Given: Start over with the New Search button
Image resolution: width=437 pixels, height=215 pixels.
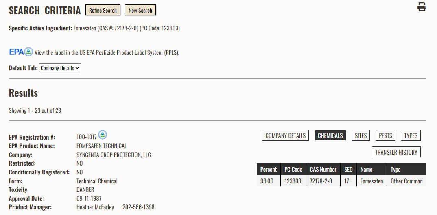Looking at the screenshot, I should click(x=140, y=10).
